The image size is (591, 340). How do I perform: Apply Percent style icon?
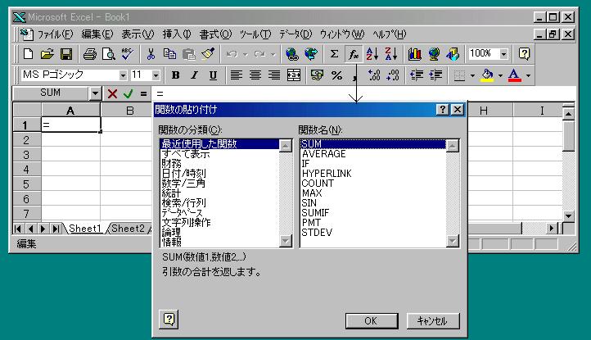click(x=336, y=75)
